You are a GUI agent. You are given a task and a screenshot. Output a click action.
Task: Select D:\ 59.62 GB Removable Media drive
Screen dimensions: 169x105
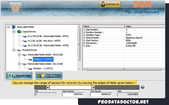tap(48, 36)
